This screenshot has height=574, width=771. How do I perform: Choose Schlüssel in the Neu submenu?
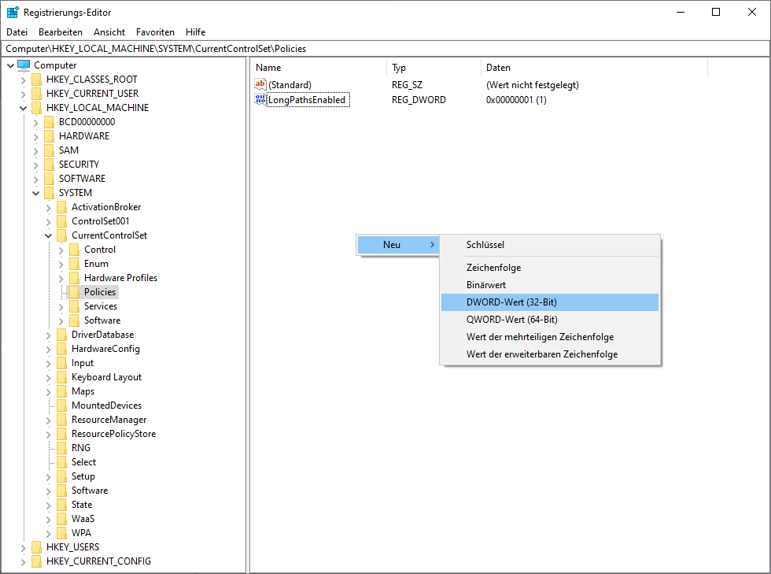tap(550, 245)
